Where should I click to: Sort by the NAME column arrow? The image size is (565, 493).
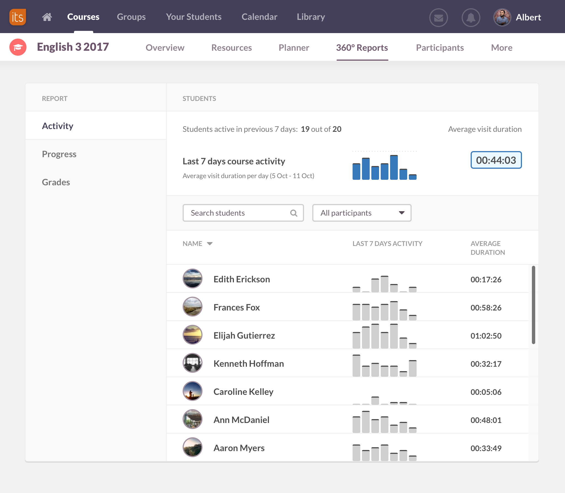(x=210, y=243)
